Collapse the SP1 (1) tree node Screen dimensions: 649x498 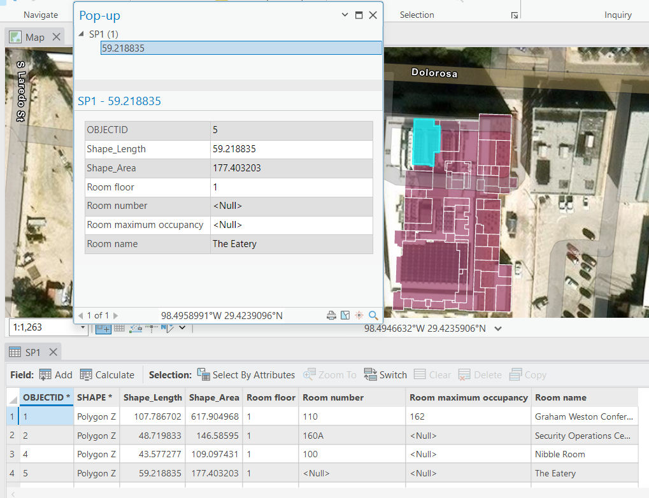tap(81, 34)
